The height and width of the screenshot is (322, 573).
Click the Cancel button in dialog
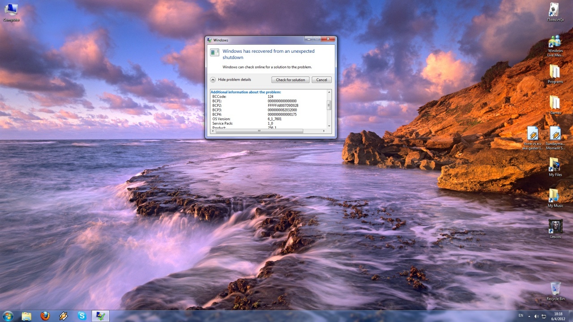click(321, 80)
